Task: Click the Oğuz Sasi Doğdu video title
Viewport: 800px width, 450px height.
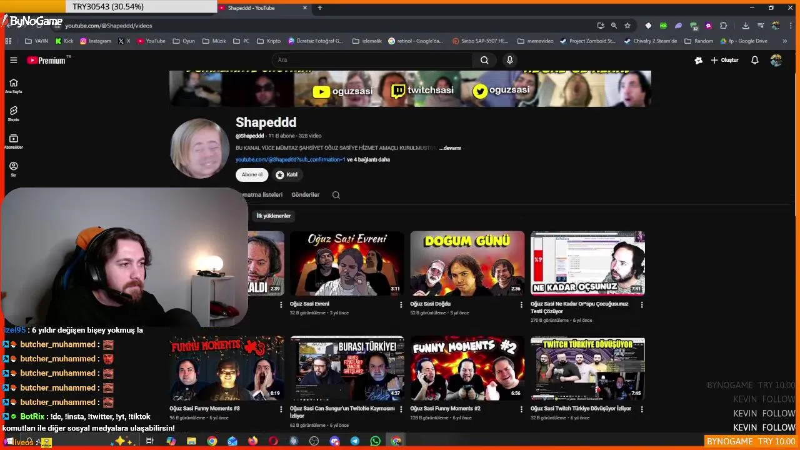Action: 430,304
